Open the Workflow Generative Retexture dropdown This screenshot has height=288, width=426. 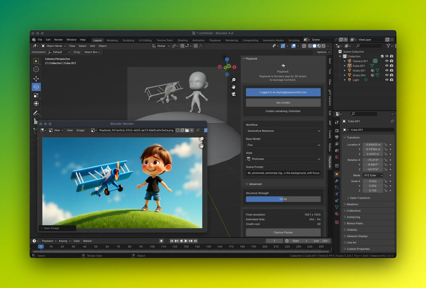283,131
